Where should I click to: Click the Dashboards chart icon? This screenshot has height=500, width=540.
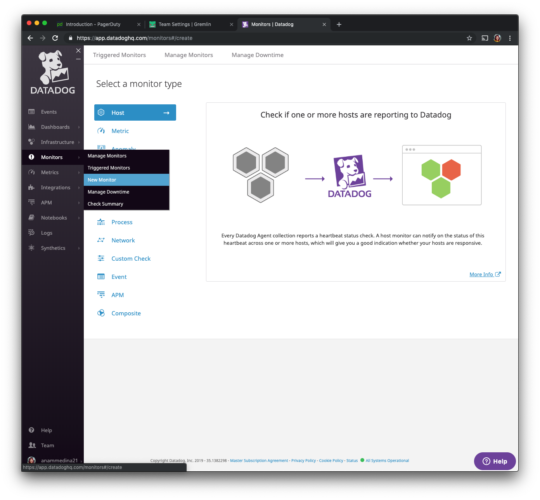click(x=31, y=127)
